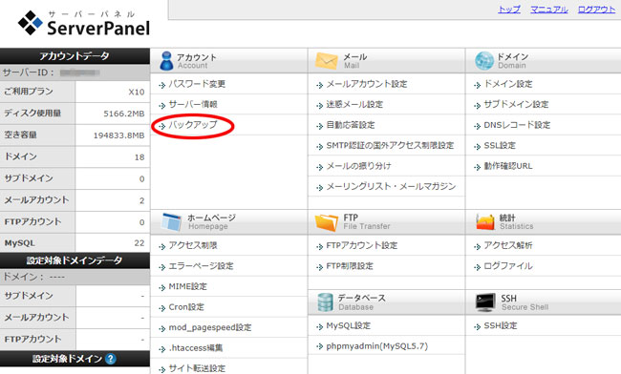
Task: Open メールの振り分け
Action: pos(358,166)
